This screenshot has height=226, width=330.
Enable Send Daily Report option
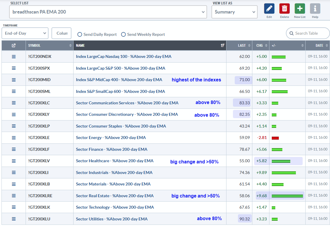(80, 34)
